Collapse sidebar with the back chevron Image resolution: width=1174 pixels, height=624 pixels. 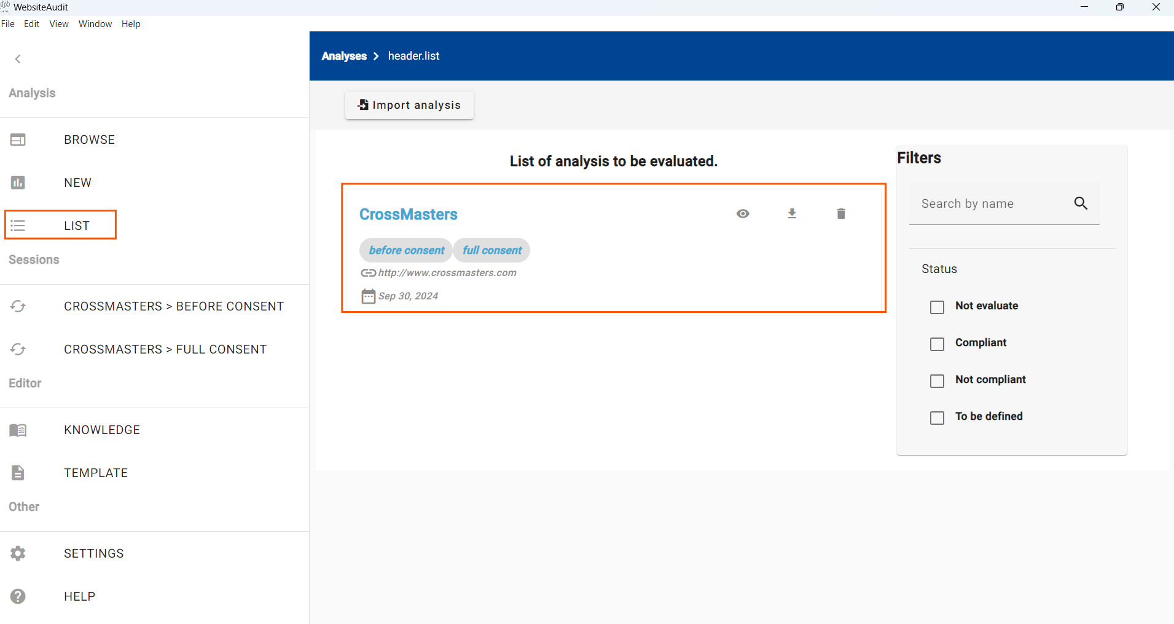pyautogui.click(x=18, y=59)
